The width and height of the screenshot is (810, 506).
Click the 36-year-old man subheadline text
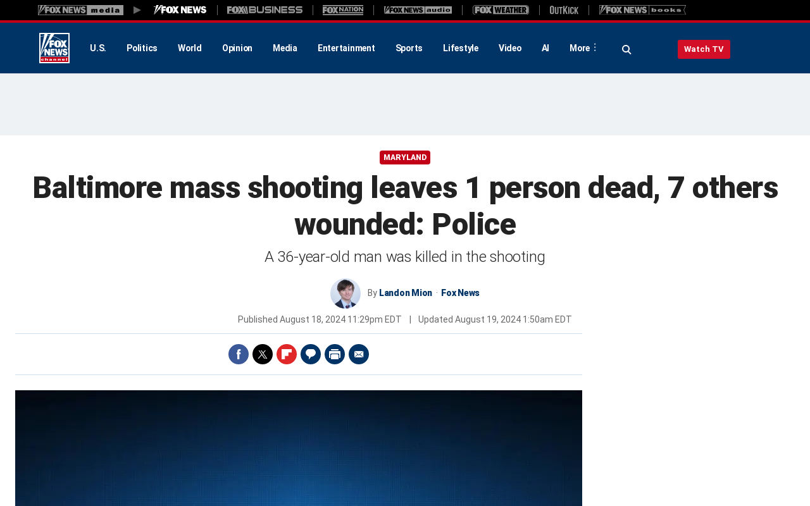click(405, 257)
